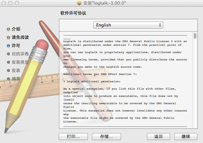Click the line starting 'Logtalk is distributed under'

pyautogui.click(x=125, y=41)
